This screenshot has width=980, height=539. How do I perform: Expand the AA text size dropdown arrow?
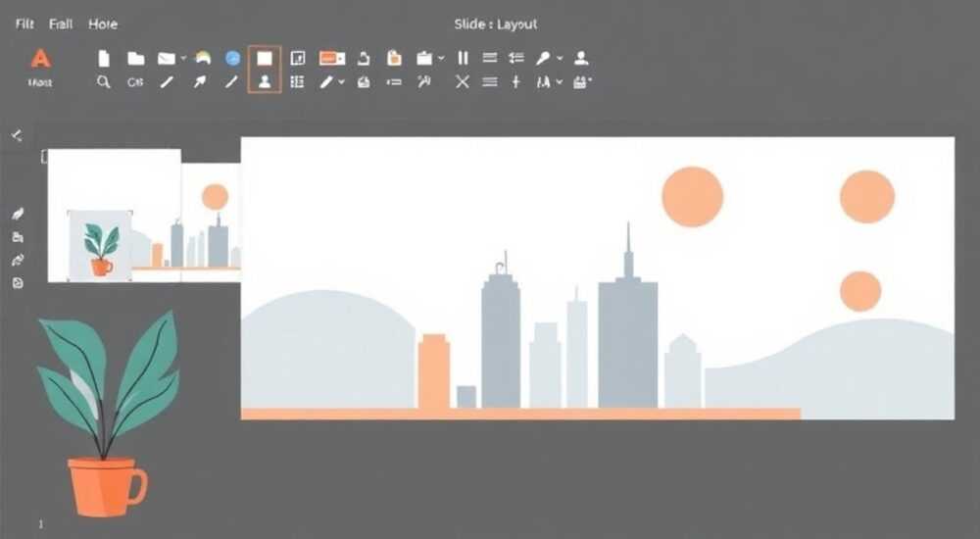coord(560,82)
